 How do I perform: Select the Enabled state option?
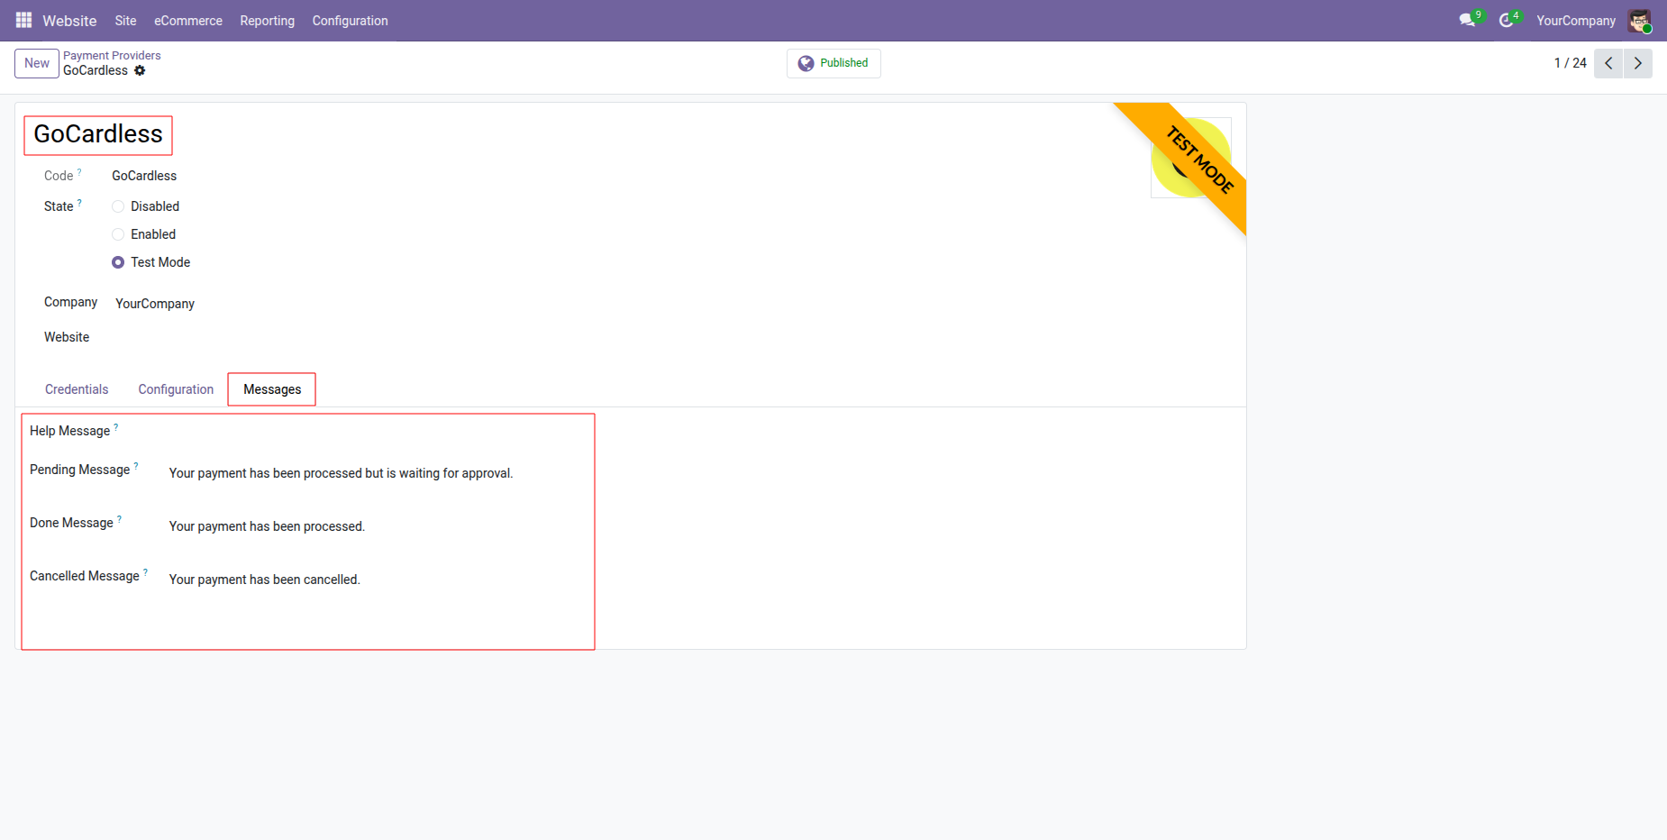tap(118, 234)
